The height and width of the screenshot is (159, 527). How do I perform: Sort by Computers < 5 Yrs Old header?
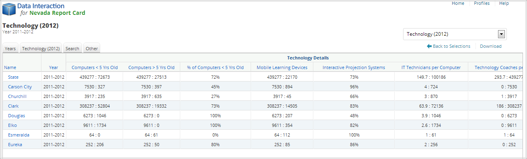tap(95, 67)
